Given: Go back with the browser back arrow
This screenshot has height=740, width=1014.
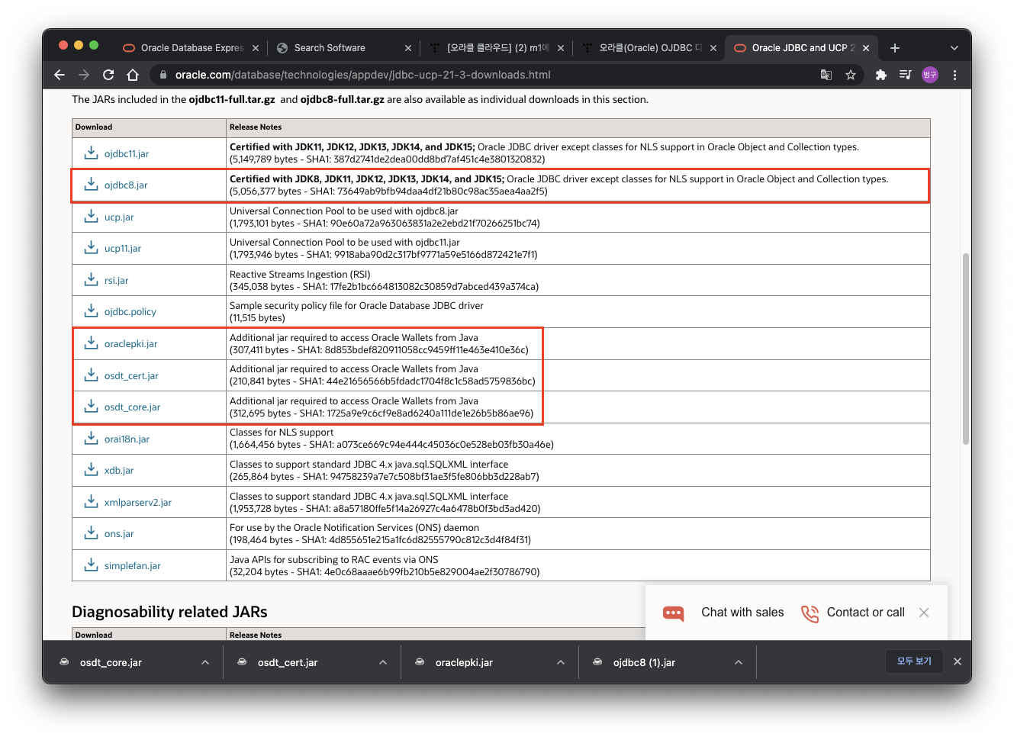Looking at the screenshot, I should (60, 75).
